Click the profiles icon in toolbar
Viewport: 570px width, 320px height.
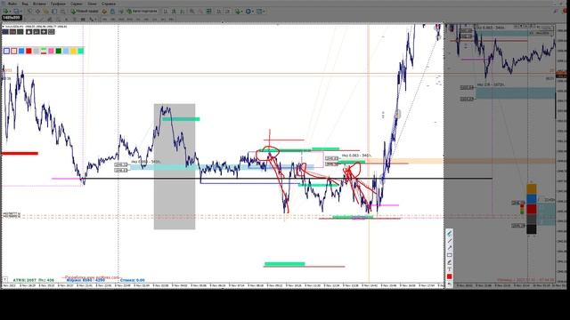tap(16, 12)
